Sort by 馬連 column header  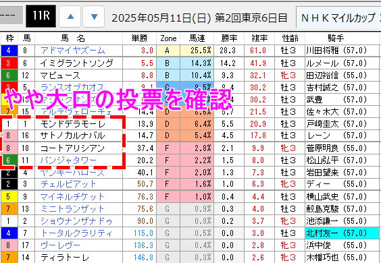pyautogui.click(x=197, y=38)
